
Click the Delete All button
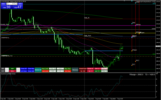tap(38, 70)
